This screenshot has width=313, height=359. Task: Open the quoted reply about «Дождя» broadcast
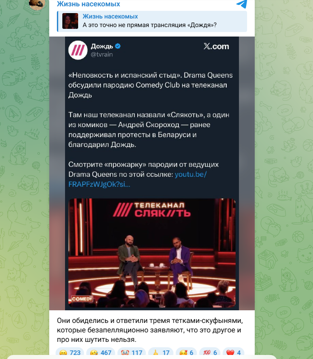(152, 21)
